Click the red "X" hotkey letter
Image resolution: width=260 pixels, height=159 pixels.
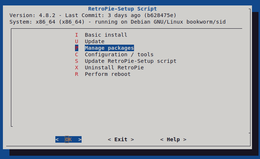click(x=76, y=68)
